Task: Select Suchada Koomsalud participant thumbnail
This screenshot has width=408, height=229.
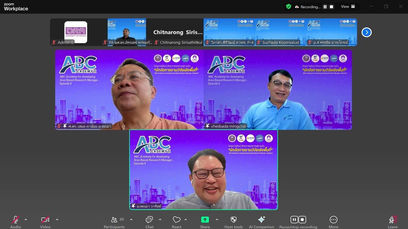Action: (x=280, y=32)
